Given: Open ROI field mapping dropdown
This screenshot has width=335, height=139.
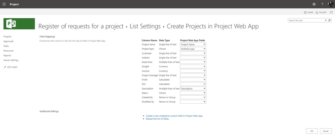Looking at the screenshot, I should point(193,84).
